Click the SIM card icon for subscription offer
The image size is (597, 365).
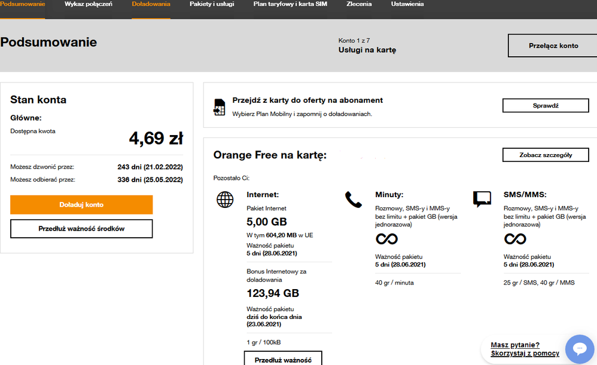click(219, 106)
